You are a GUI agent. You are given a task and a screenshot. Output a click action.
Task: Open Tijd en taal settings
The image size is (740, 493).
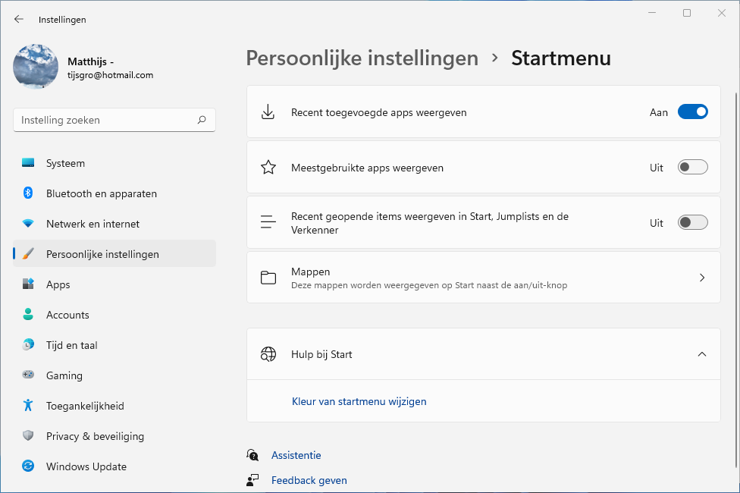pyautogui.click(x=72, y=345)
